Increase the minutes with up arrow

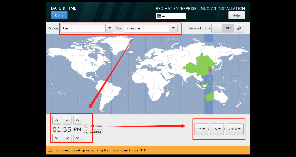pos(67,120)
